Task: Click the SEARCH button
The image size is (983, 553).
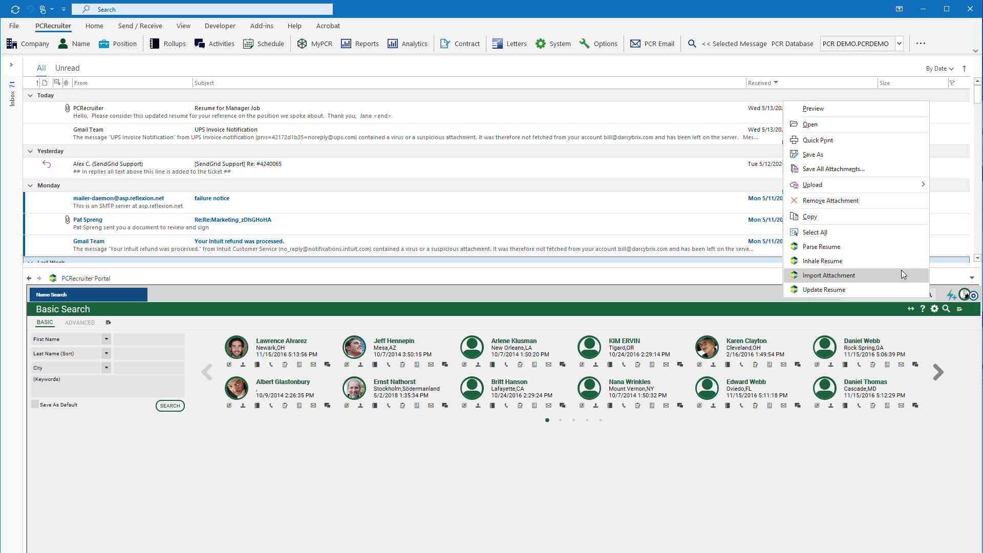Action: (169, 405)
